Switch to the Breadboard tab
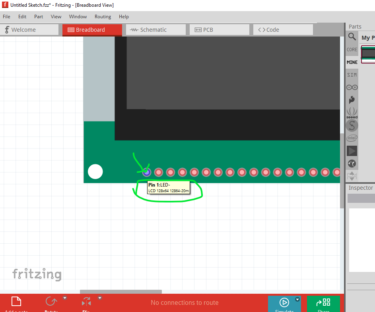Image resolution: width=375 pixels, height=312 pixels. [92, 30]
